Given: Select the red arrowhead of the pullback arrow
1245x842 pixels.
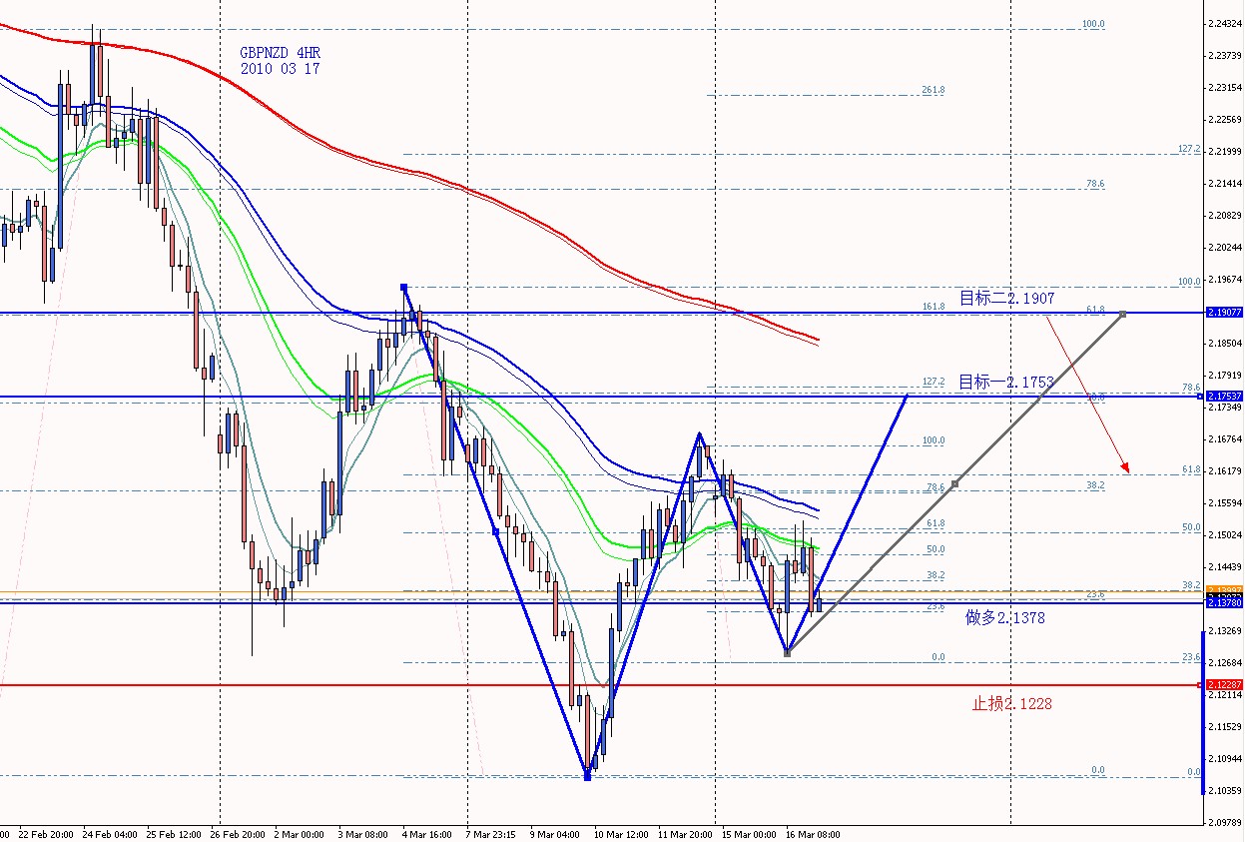Looking at the screenshot, I should (x=1125, y=466).
